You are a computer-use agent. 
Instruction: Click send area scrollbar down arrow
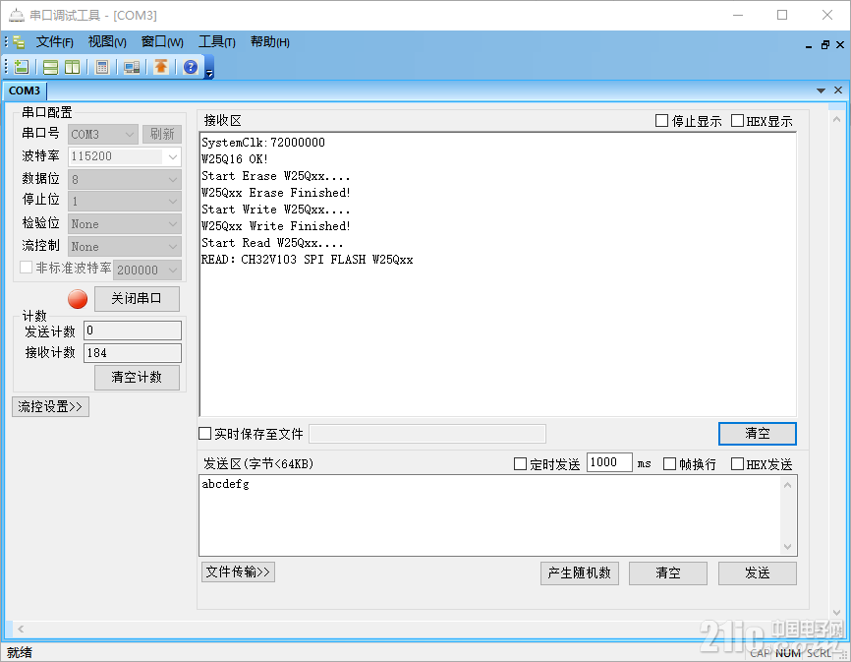787,546
